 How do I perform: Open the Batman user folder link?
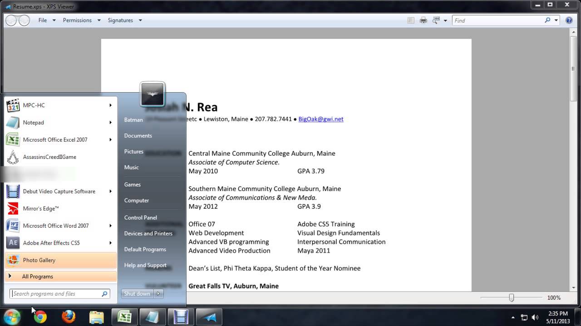pos(133,120)
